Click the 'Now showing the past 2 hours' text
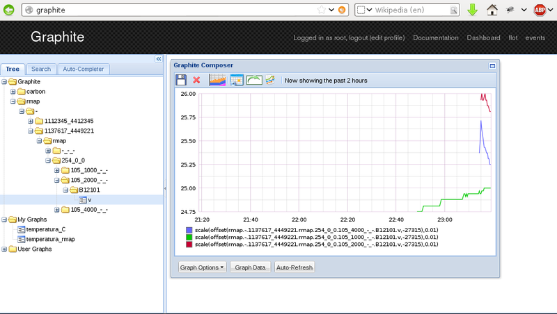557x314 pixels. click(326, 81)
